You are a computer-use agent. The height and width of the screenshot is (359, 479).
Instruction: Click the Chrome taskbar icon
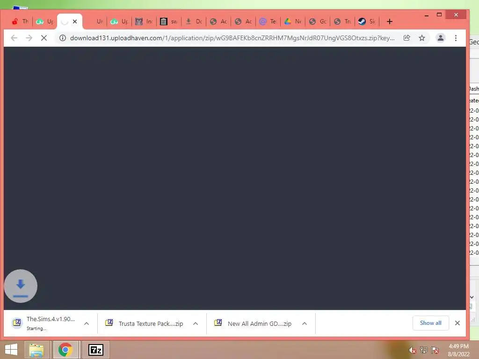point(65,350)
